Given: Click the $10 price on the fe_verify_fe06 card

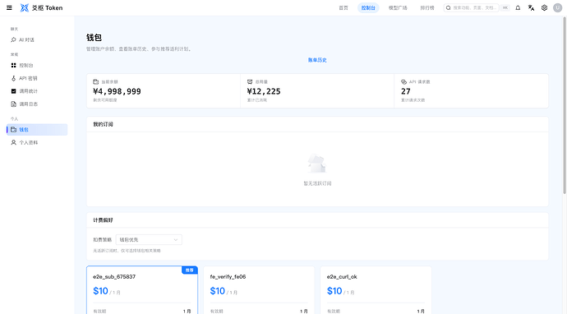Looking at the screenshot, I should tap(217, 291).
